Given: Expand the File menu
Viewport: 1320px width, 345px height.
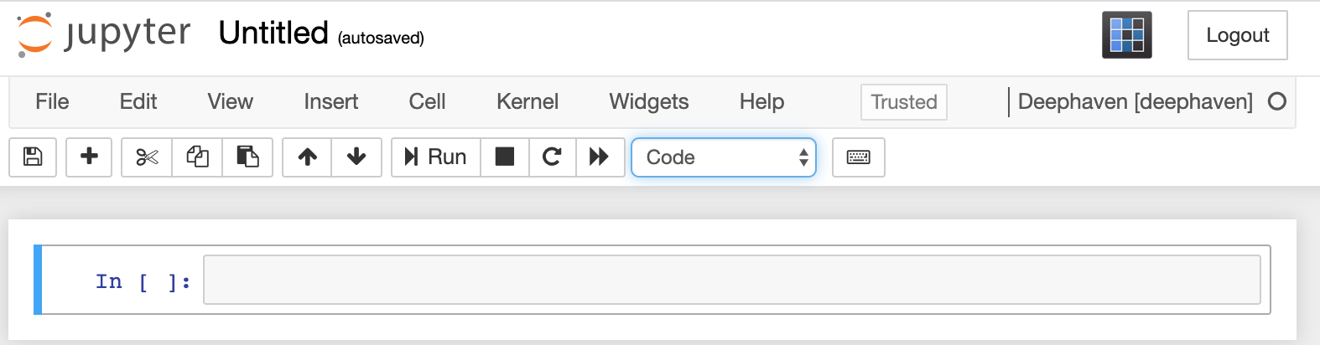Looking at the screenshot, I should 52,102.
